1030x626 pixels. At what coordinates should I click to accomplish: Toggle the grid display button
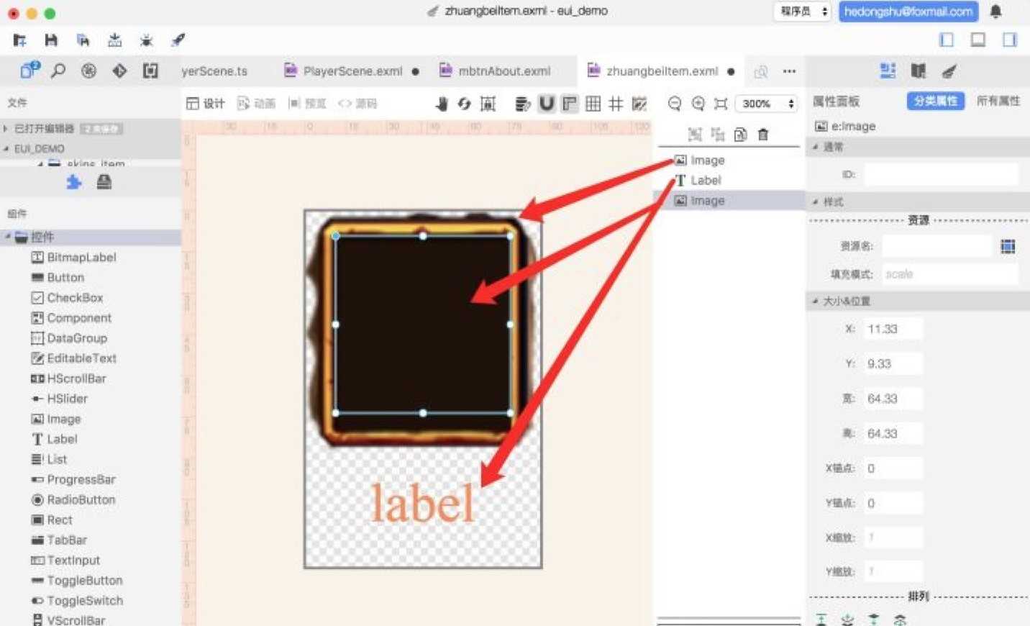(593, 104)
